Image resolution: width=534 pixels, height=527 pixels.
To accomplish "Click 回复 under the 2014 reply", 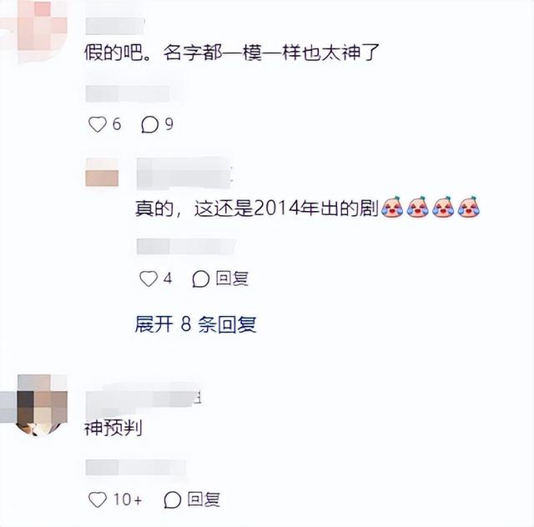I will point(232,279).
